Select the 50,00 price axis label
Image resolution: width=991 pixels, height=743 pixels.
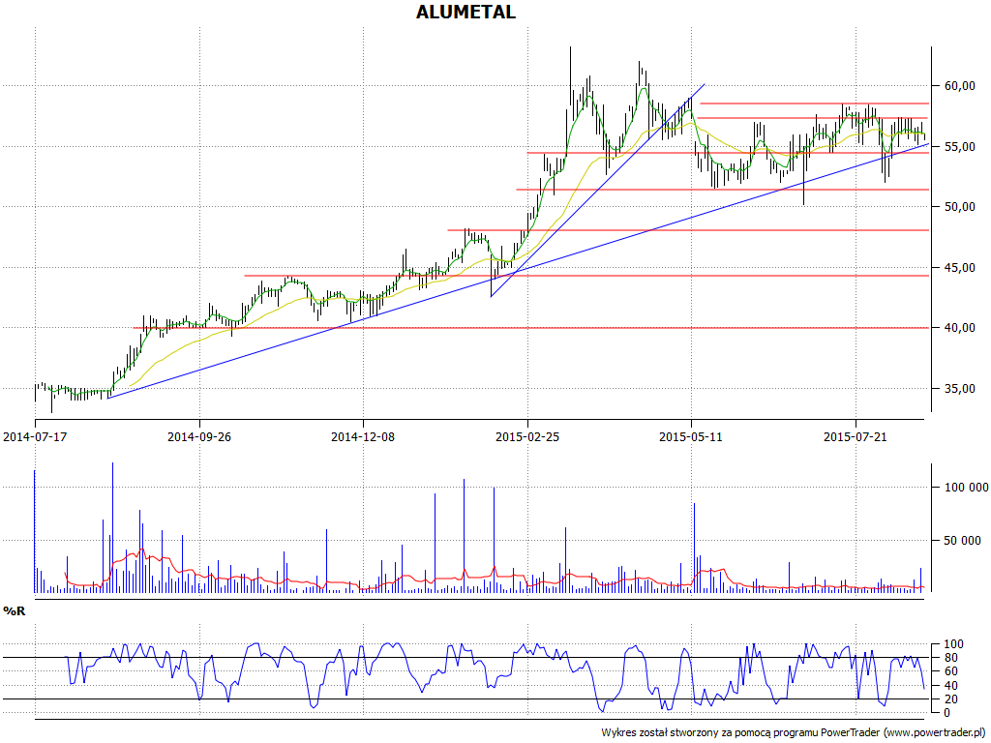[959, 207]
